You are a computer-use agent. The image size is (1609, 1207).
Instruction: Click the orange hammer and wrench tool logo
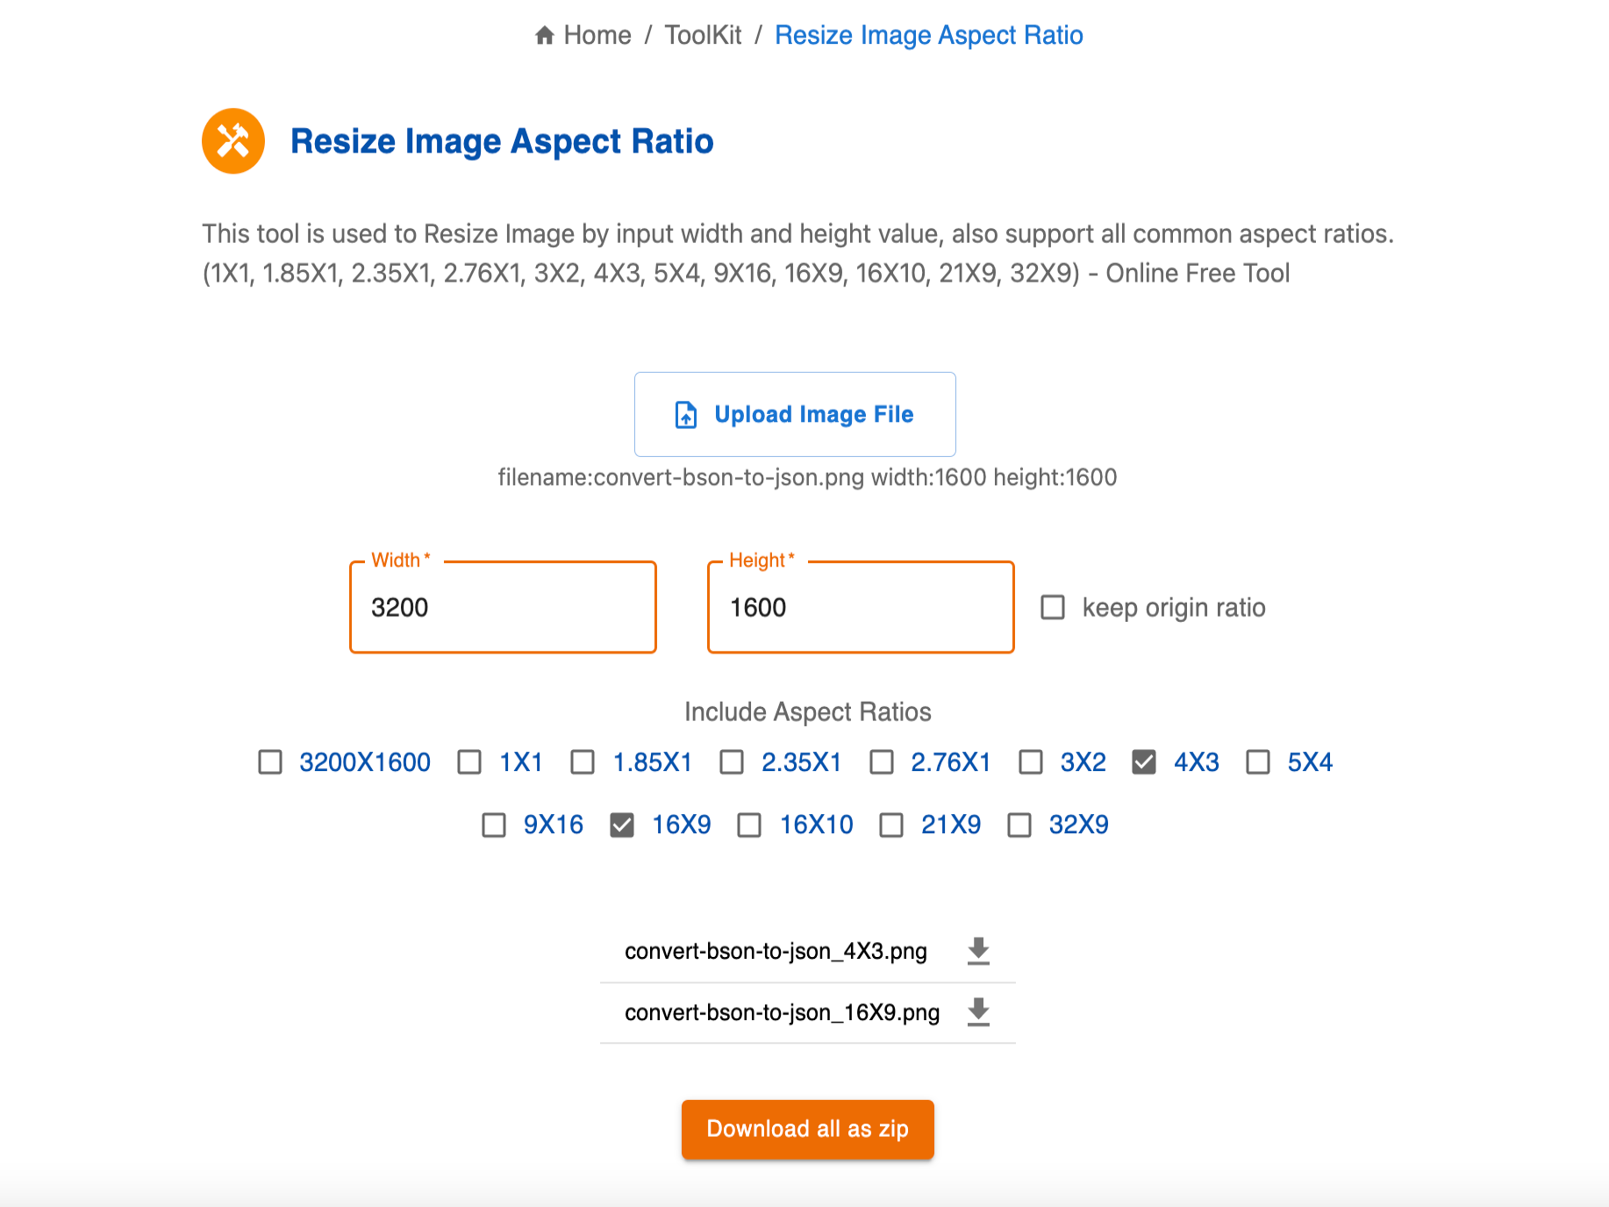[232, 140]
